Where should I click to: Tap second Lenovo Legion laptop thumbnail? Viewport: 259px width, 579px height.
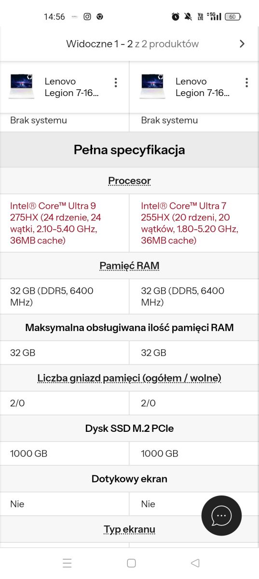(152, 87)
